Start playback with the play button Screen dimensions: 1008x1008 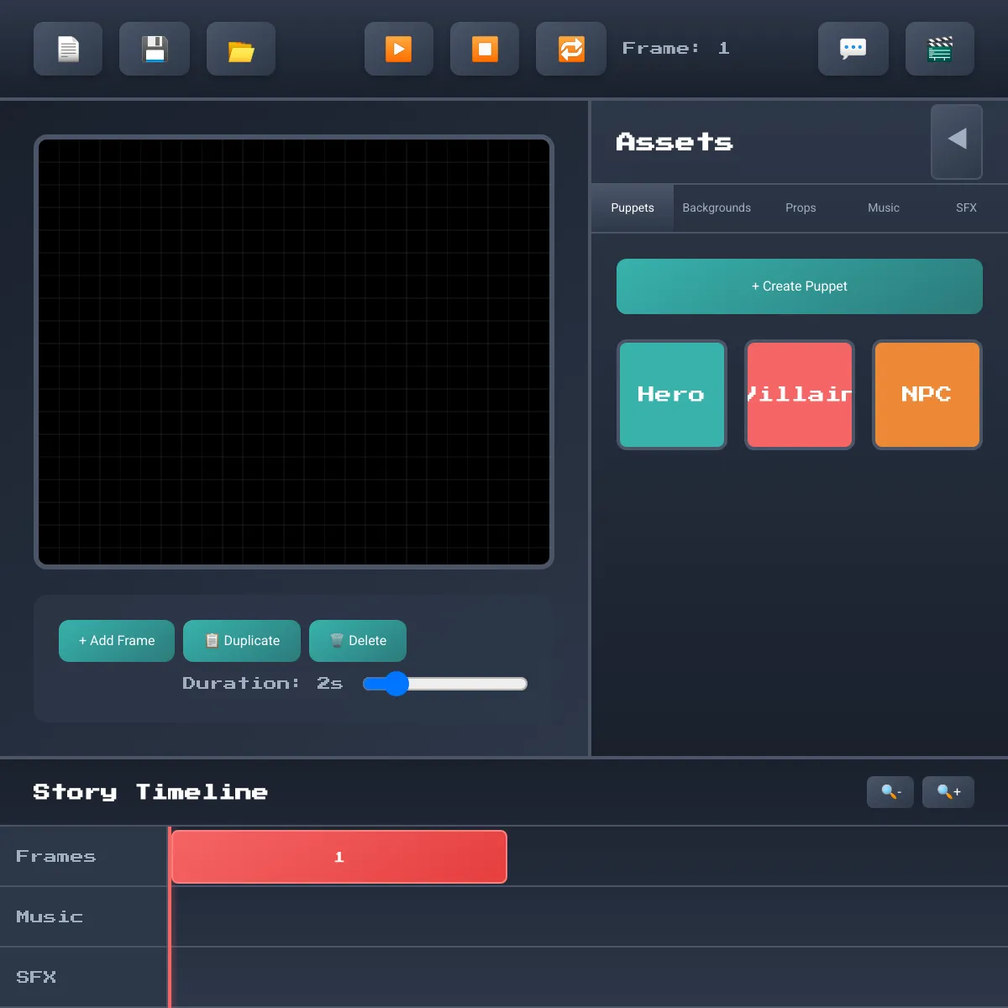pos(399,49)
